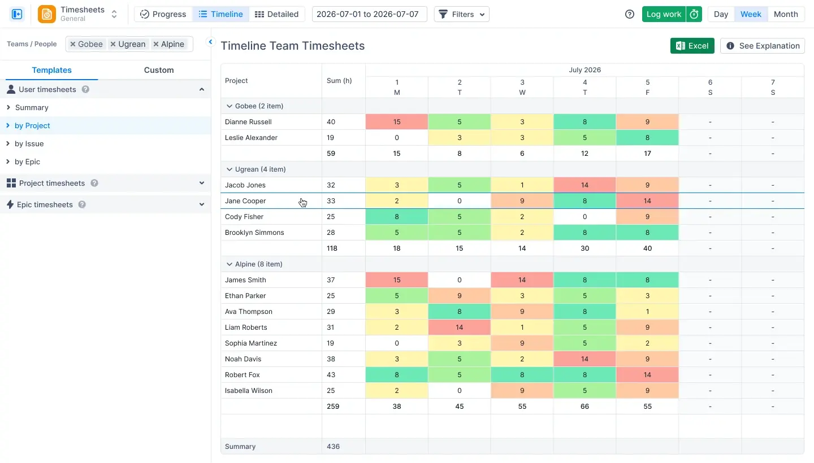
Task: Open the Filters dropdown
Action: tap(462, 14)
